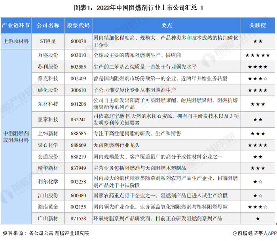This screenshot has height=241, width=277.
Task: Click company name 精华新材
Action: coord(48,168)
